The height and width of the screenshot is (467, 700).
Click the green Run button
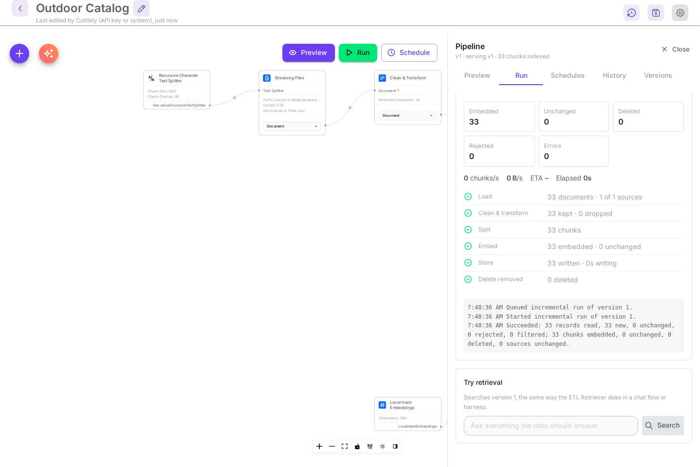coord(358,53)
